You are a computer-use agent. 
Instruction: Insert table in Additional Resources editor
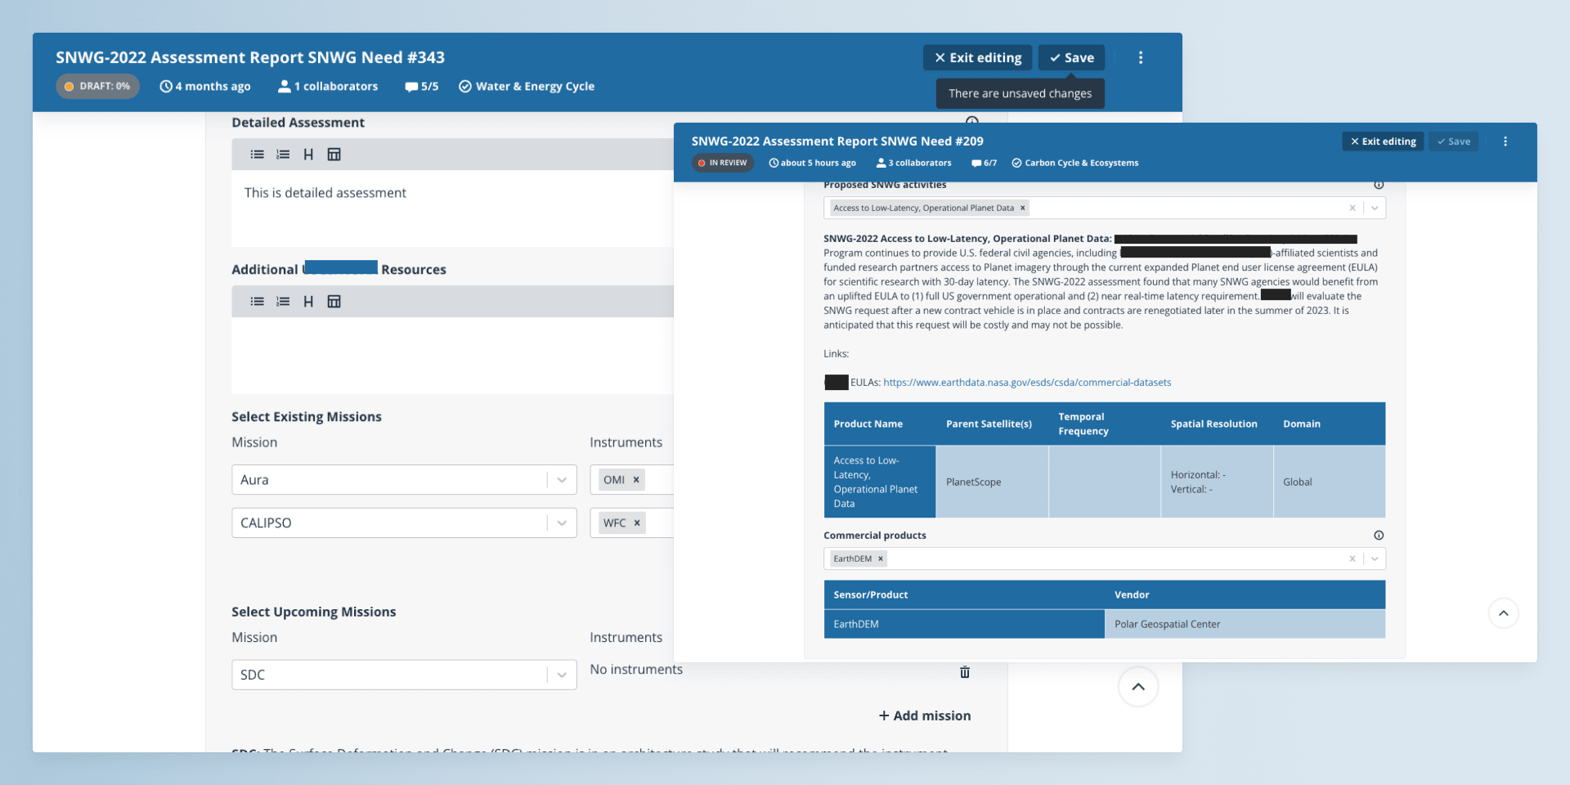coord(334,302)
